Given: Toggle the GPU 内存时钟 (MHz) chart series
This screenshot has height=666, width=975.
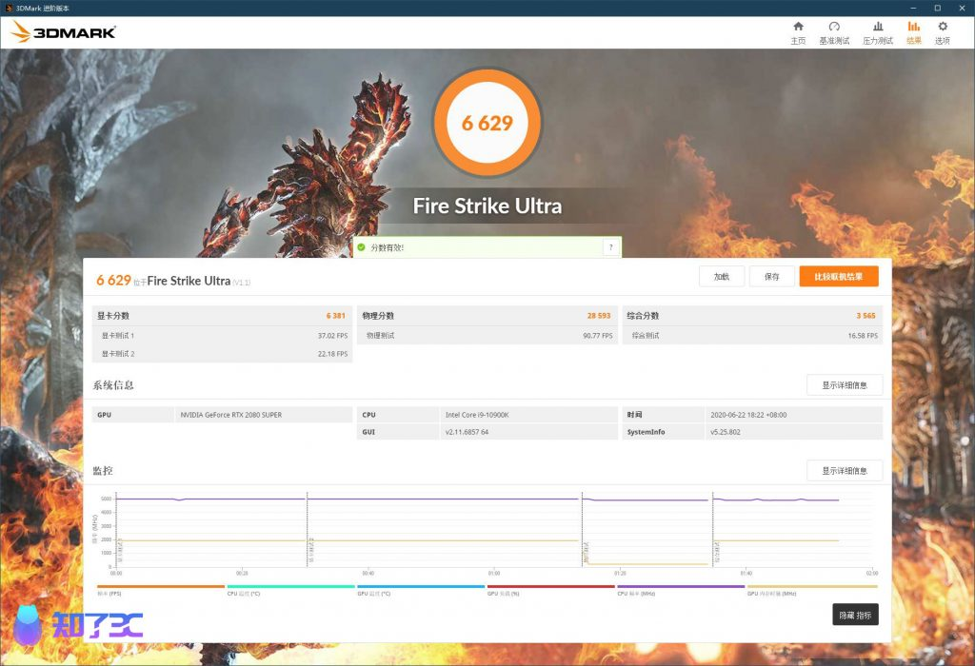Looking at the screenshot, I should point(812,590).
